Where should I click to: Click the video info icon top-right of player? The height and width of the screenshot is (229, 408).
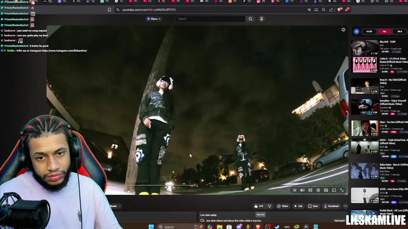[x=343, y=30]
